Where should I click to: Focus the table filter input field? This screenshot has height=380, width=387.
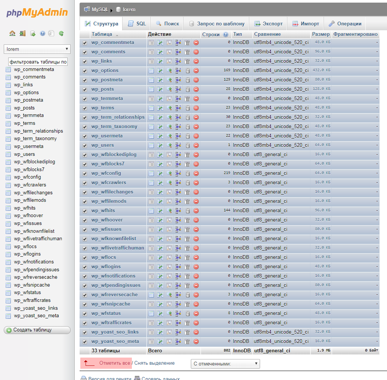pyautogui.click(x=38, y=62)
